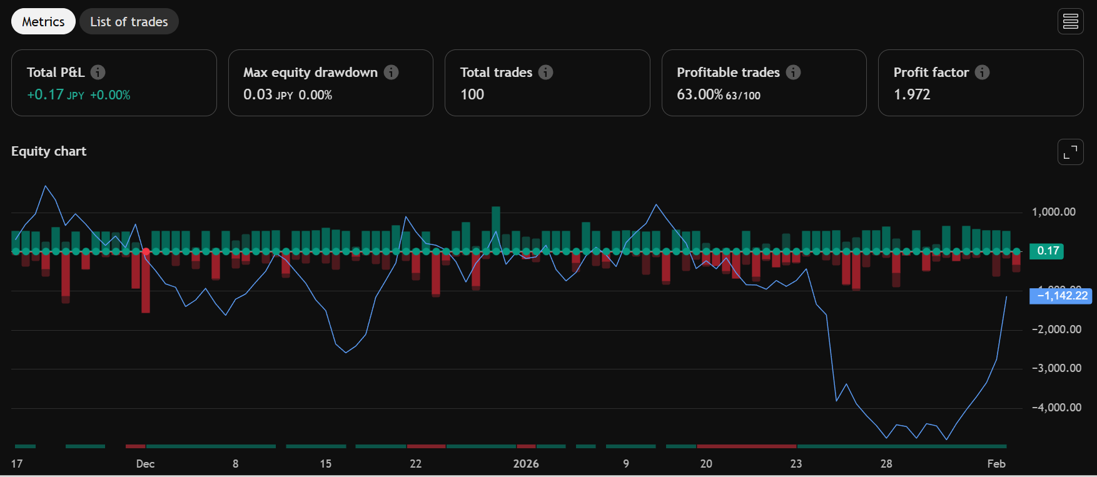
Task: Click the info icon beside Profitable trades
Action: [x=793, y=73]
